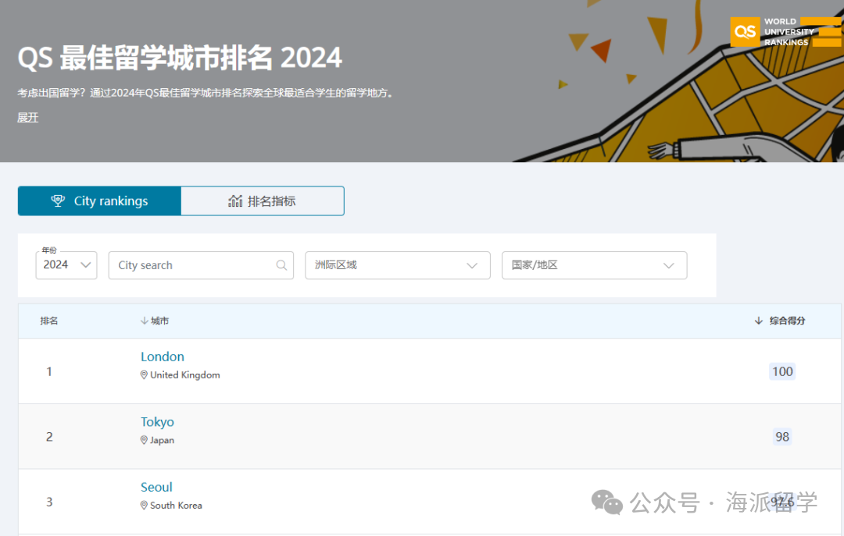Click the trophy icon in City rankings
844x536 pixels.
58,201
